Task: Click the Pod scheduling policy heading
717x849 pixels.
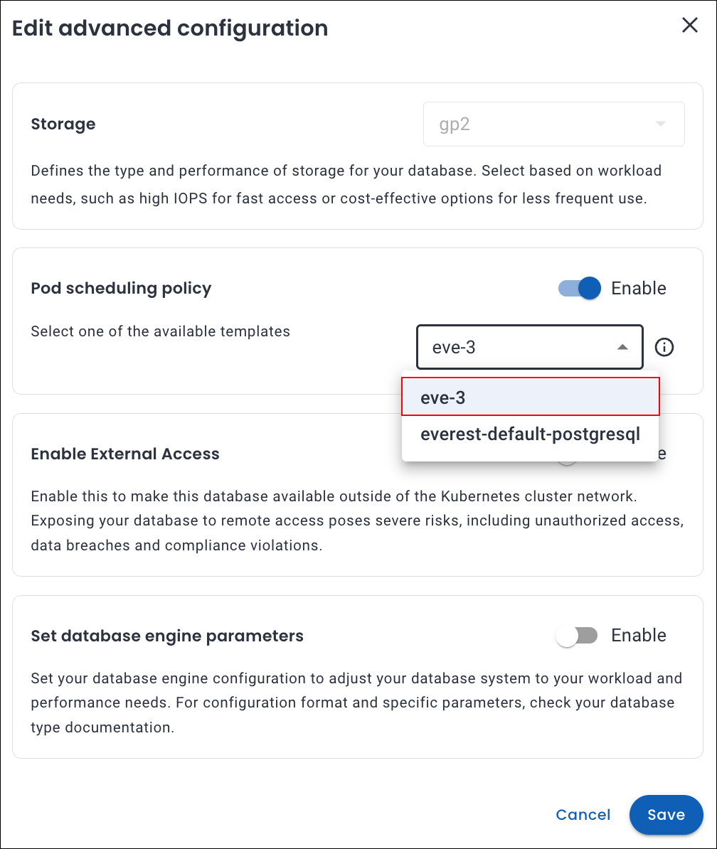Action: (x=121, y=288)
